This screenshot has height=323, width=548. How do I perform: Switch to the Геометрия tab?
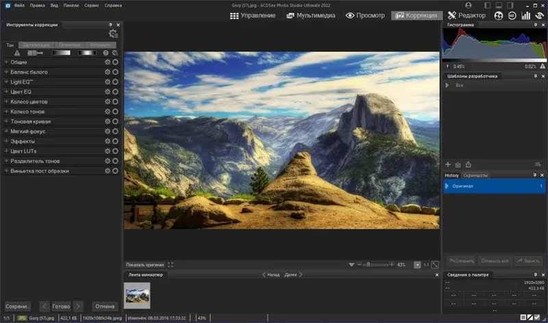click(x=69, y=44)
